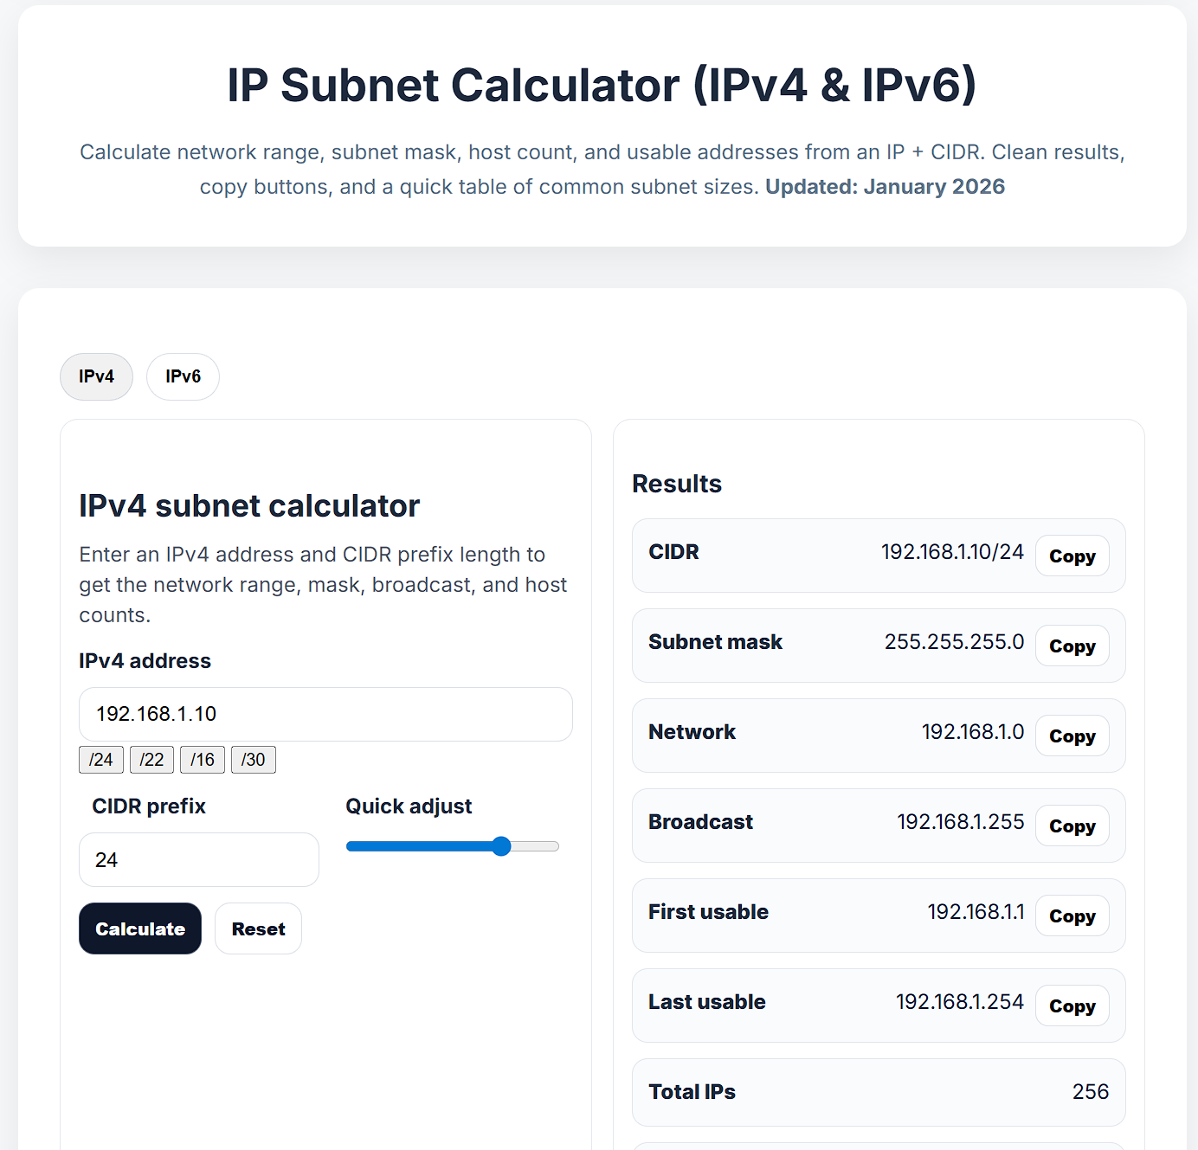Click the Results heading

tap(677, 483)
